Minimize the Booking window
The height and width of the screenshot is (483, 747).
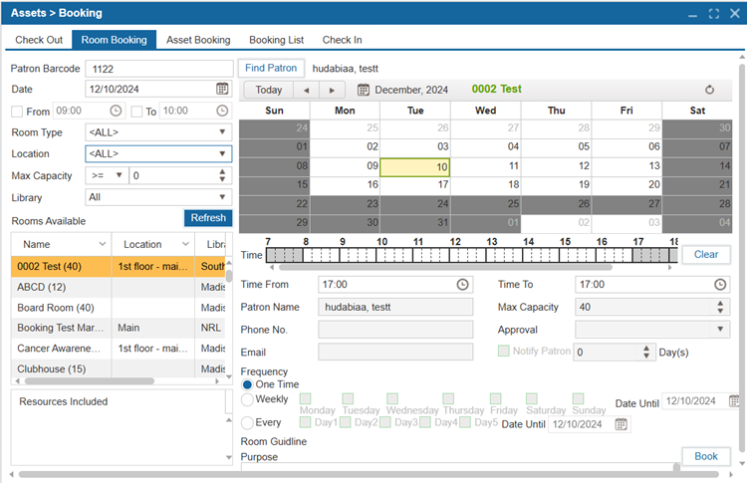point(692,15)
